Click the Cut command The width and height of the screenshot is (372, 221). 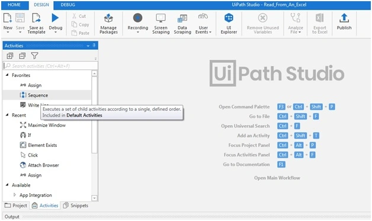(x=79, y=16)
